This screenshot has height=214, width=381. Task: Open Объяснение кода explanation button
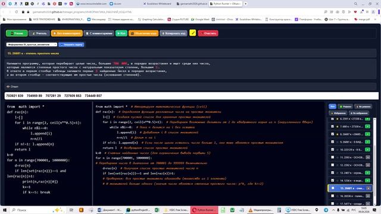143,33
